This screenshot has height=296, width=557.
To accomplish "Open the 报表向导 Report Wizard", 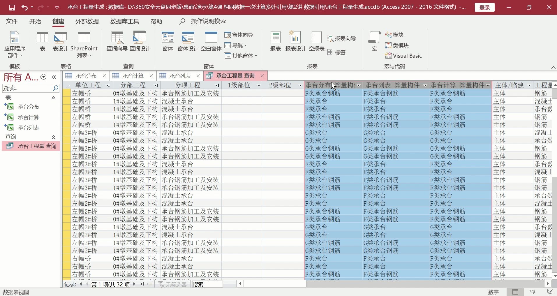I will [x=342, y=38].
